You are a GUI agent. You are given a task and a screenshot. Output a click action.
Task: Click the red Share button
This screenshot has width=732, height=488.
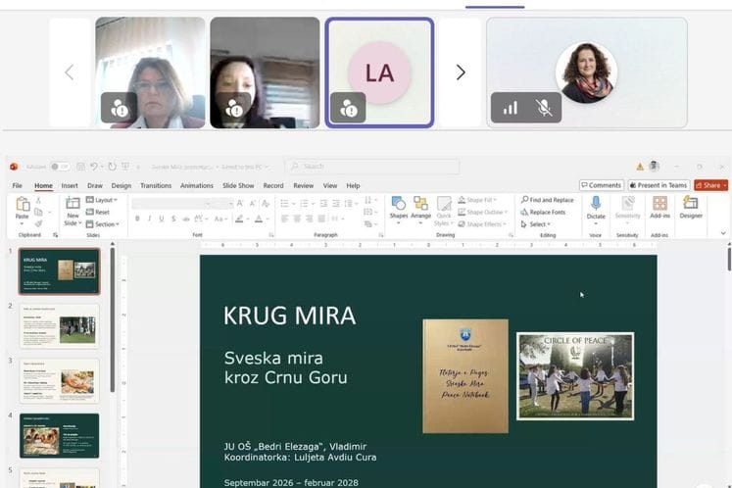[x=710, y=185]
